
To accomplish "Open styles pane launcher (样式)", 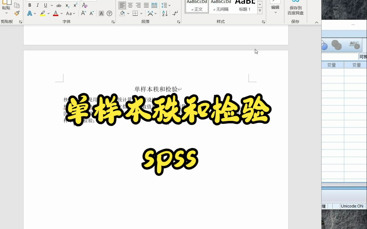I will pos(263,22).
